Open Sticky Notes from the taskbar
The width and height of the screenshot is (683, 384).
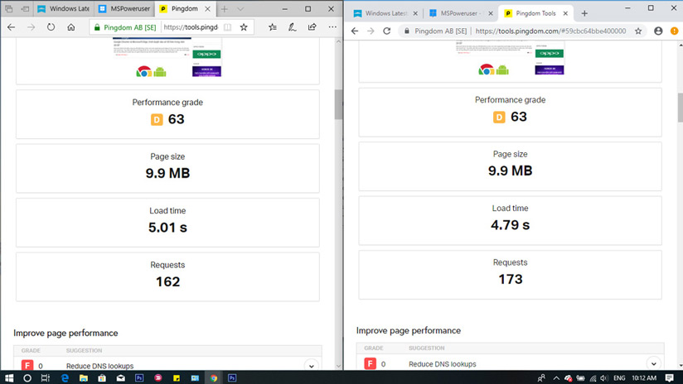pyautogui.click(x=177, y=378)
